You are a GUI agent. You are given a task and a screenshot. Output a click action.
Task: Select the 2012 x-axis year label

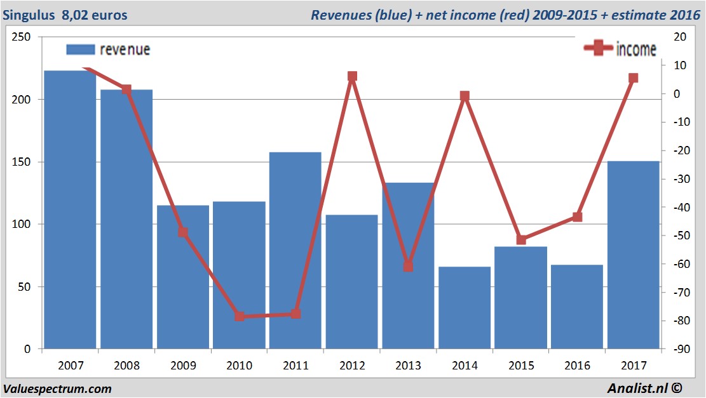click(x=352, y=365)
